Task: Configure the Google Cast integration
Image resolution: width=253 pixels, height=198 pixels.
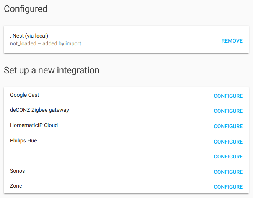Action: (x=228, y=96)
